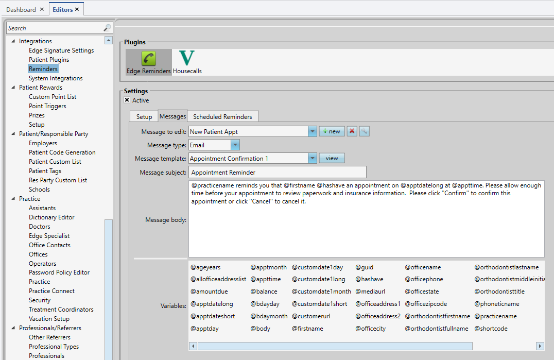Viewport: 554px width, 360px height.
Task: Open Password Policy Editor
Action: pos(59,272)
